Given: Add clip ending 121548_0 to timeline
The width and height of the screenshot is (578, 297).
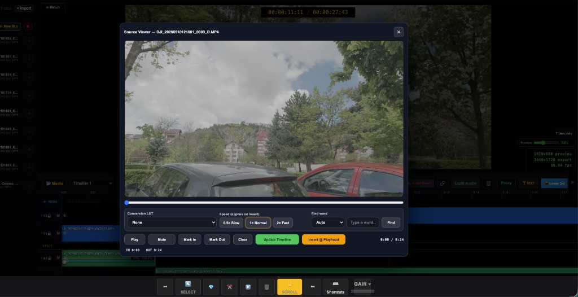Looking at the screenshot, I should 29,132.
